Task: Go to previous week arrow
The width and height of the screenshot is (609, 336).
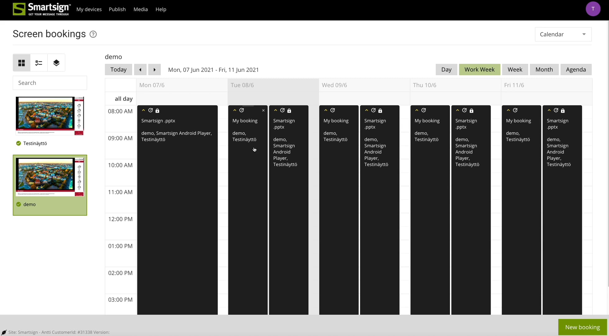Action: pos(140,69)
